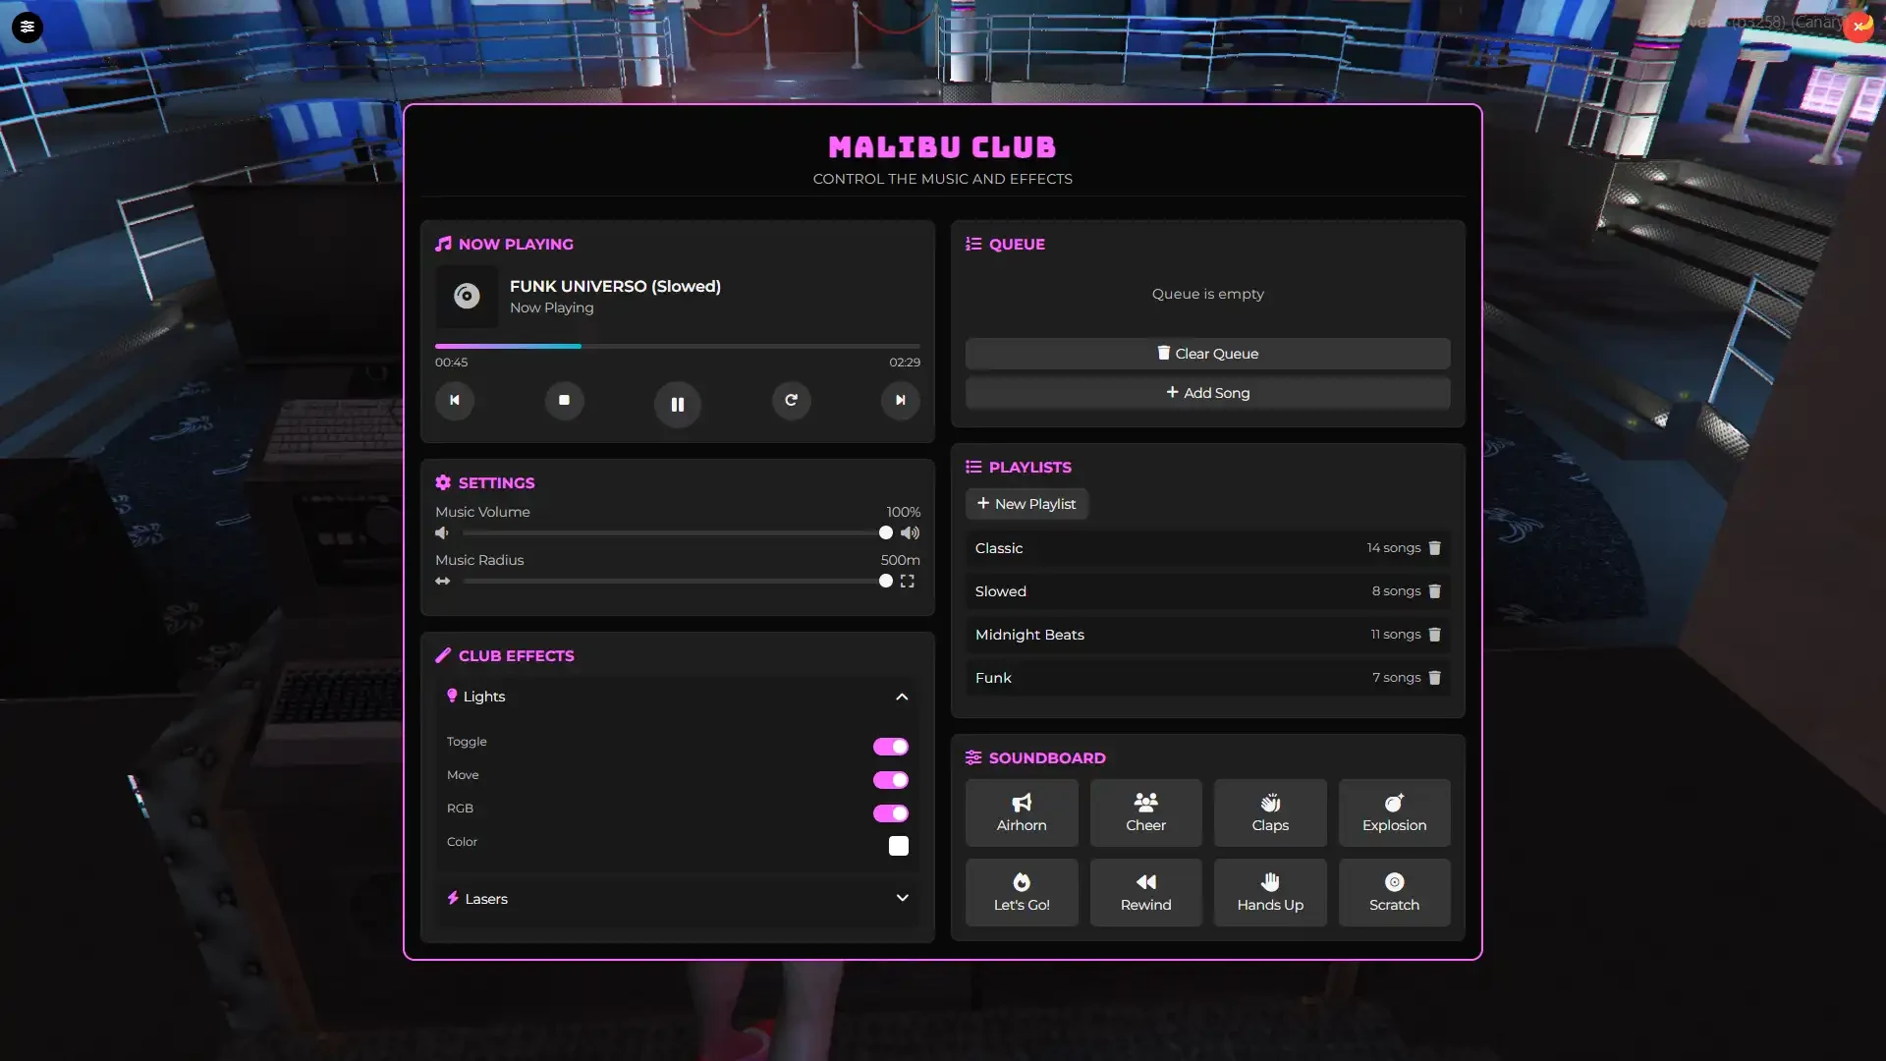
Task: Play the Airhorn sound effect
Action: click(1022, 812)
